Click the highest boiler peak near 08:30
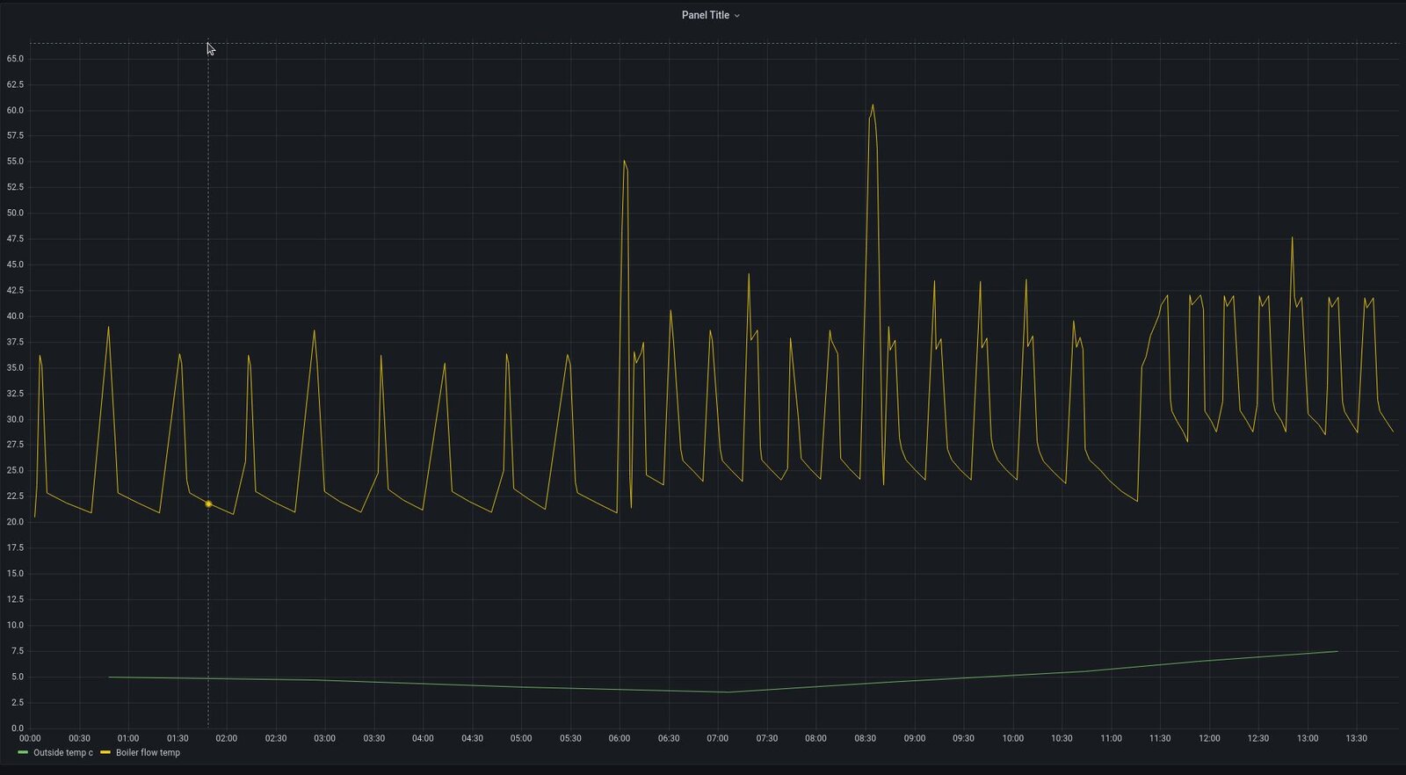This screenshot has width=1406, height=775. 873,105
